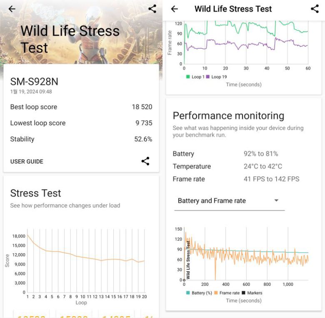Toggle Markers legend entry
The image size is (325, 318).
252,293
